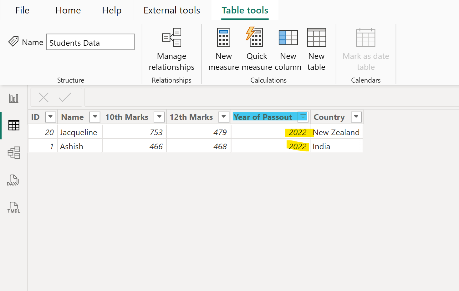Viewport: 459px width, 291px height.
Task: Open the Country column filter dropdown
Action: [x=356, y=117]
